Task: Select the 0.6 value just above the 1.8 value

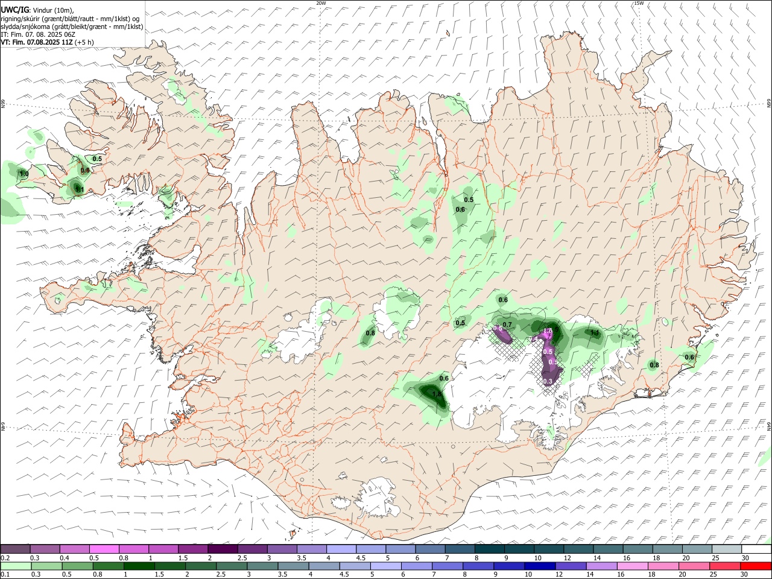Action: [444, 379]
